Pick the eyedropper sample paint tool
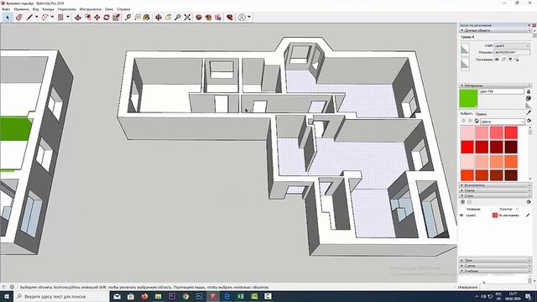The height and width of the screenshot is (302, 537). click(x=529, y=112)
